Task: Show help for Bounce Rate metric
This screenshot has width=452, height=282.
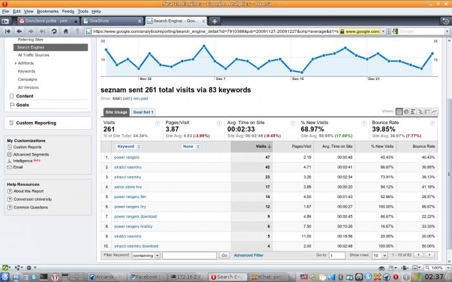Action: pos(432,123)
